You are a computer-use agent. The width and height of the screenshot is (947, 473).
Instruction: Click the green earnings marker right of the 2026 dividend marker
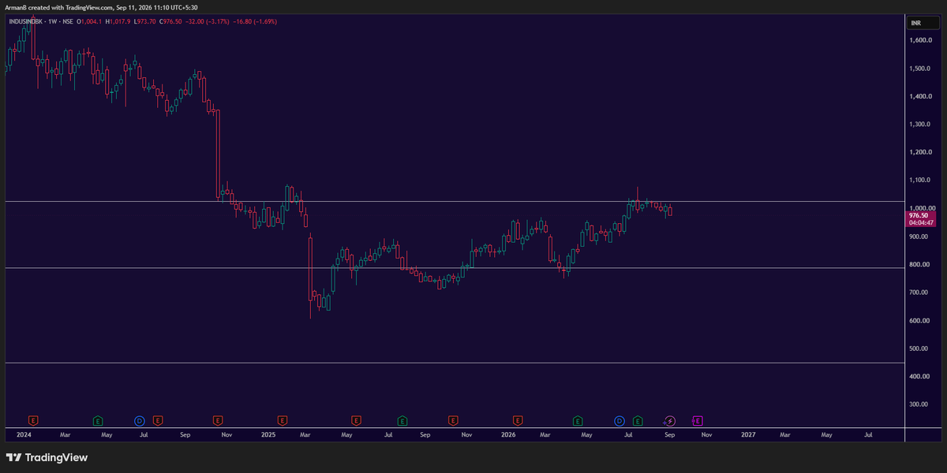tap(637, 421)
